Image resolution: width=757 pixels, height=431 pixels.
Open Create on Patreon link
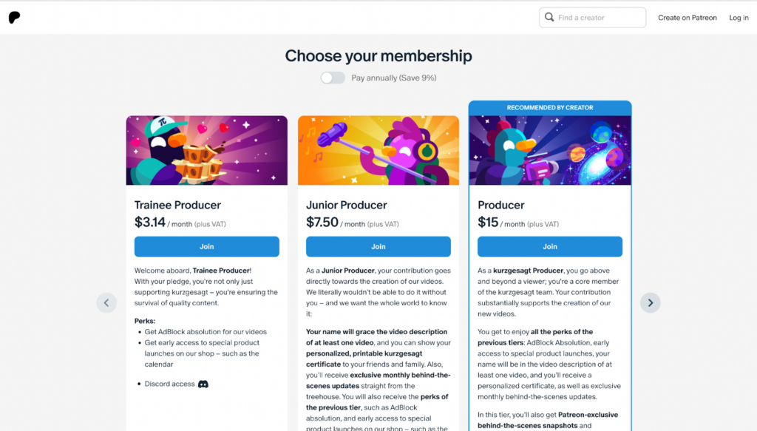[687, 18]
